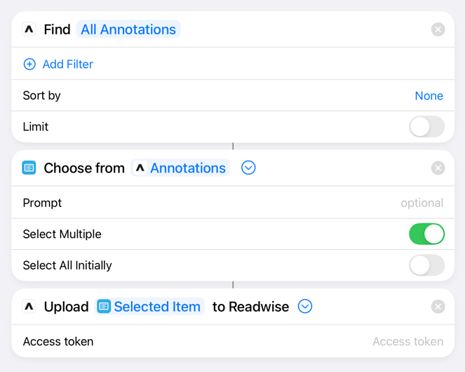This screenshot has width=465, height=372.
Task: Remove the Upload to Readwise action
Action: pos(438,307)
